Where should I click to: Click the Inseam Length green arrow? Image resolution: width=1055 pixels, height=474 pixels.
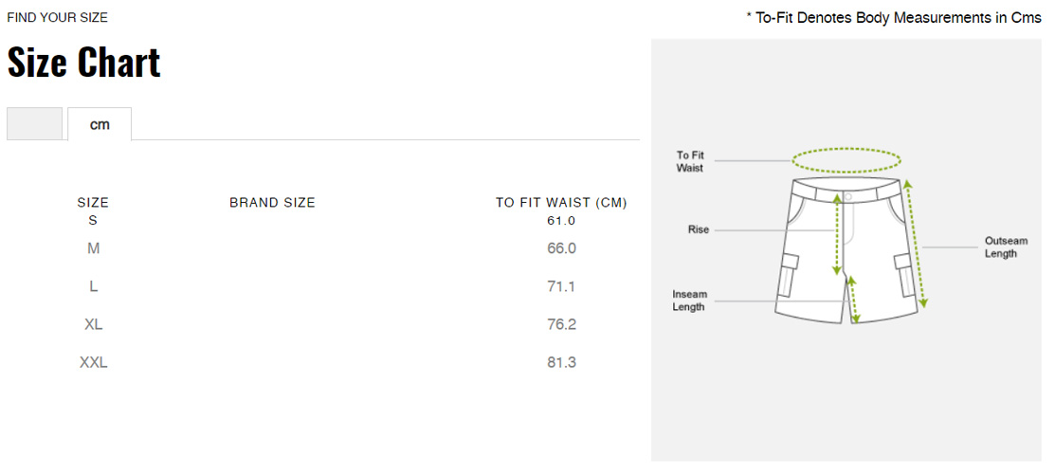click(853, 299)
